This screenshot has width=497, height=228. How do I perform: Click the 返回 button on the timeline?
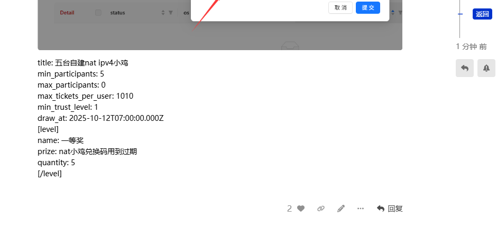pyautogui.click(x=482, y=14)
